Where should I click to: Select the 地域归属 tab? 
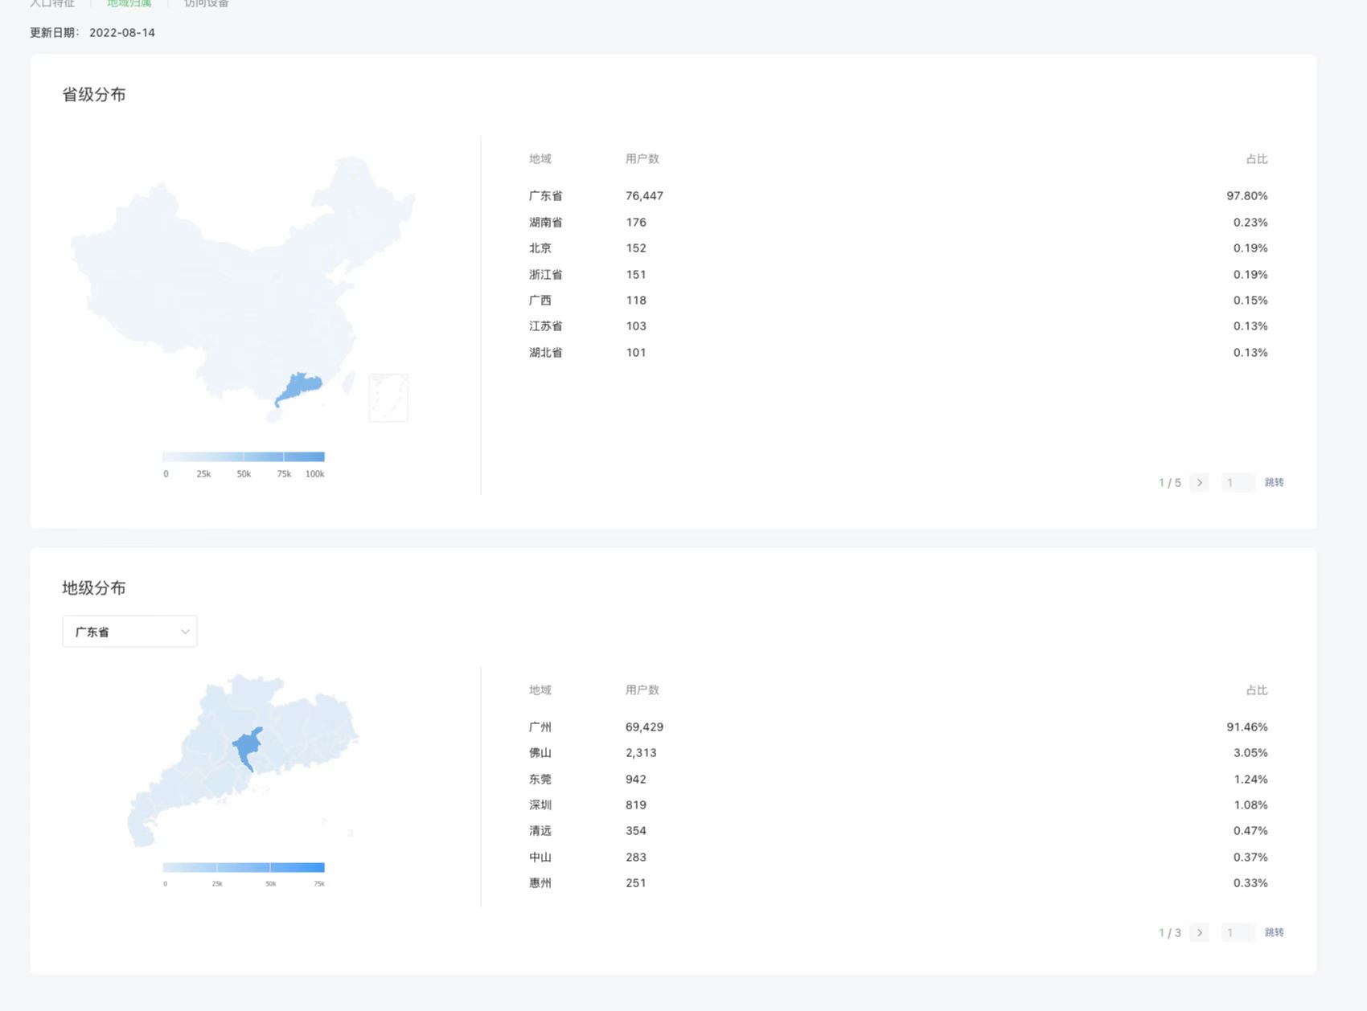pos(129,4)
